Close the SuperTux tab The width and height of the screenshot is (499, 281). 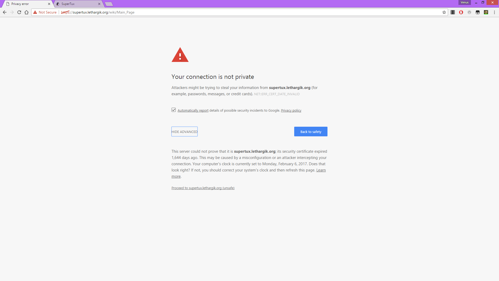click(x=99, y=4)
